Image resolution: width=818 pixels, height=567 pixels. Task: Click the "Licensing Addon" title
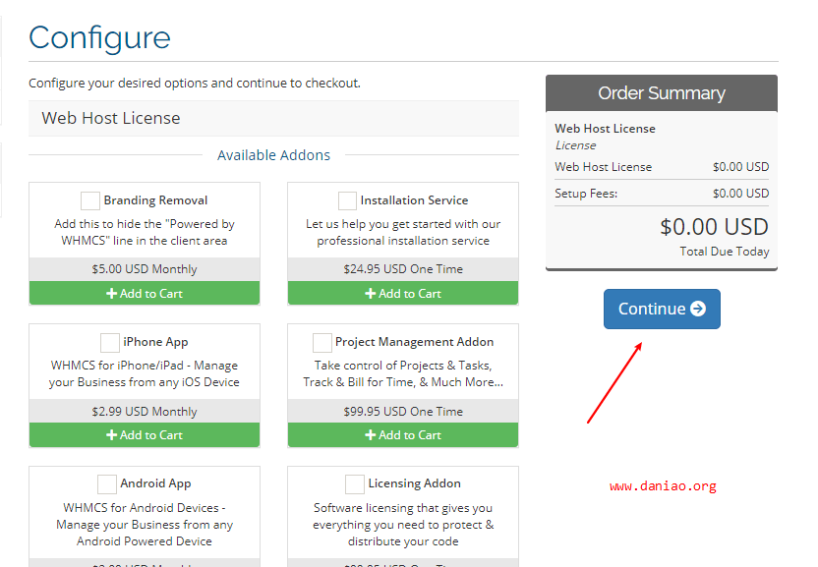pyautogui.click(x=414, y=483)
